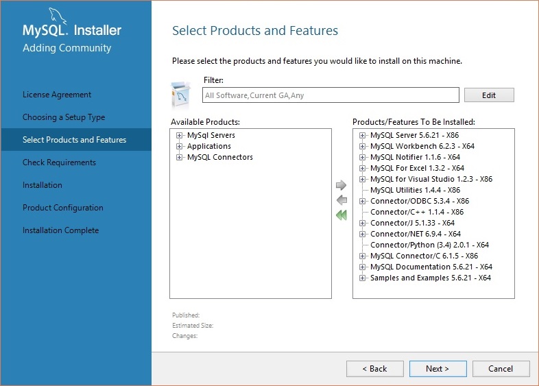Click the 'Available Products:' label

point(205,122)
